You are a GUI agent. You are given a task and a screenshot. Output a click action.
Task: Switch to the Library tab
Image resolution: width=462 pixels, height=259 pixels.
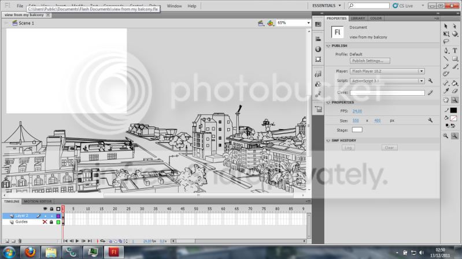click(x=358, y=18)
